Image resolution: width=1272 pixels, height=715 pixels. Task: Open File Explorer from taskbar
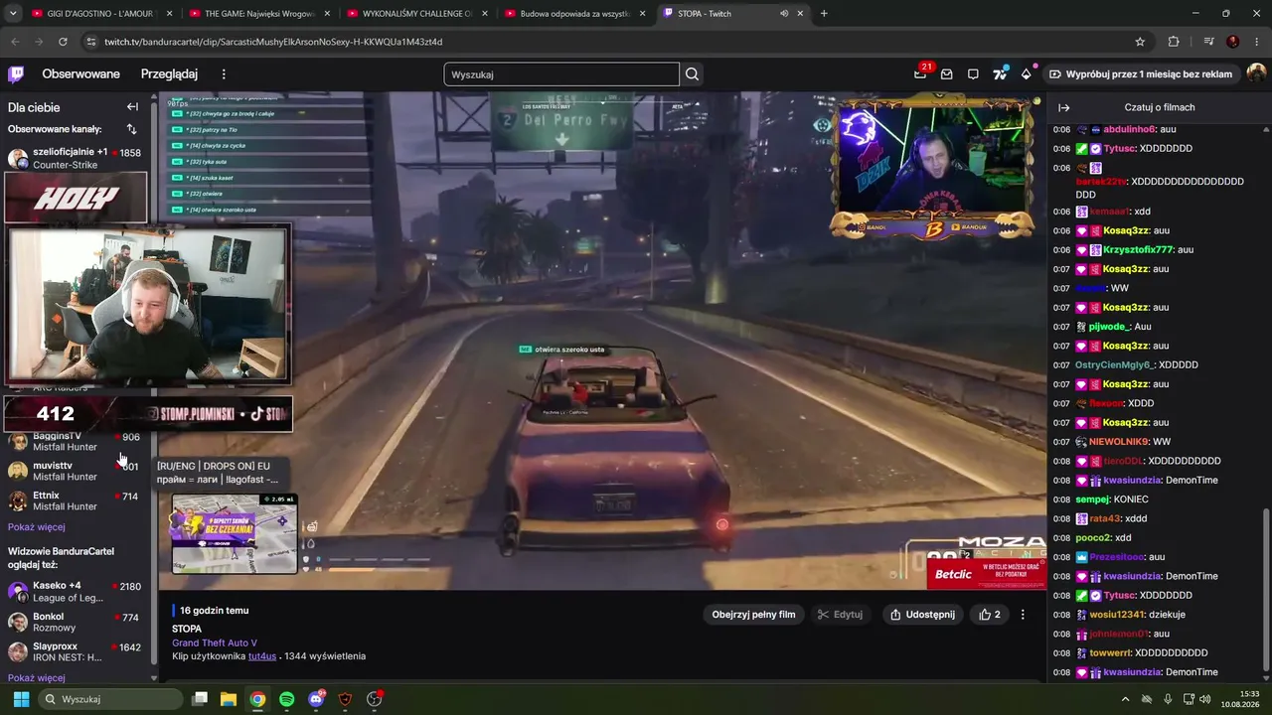[229, 699]
